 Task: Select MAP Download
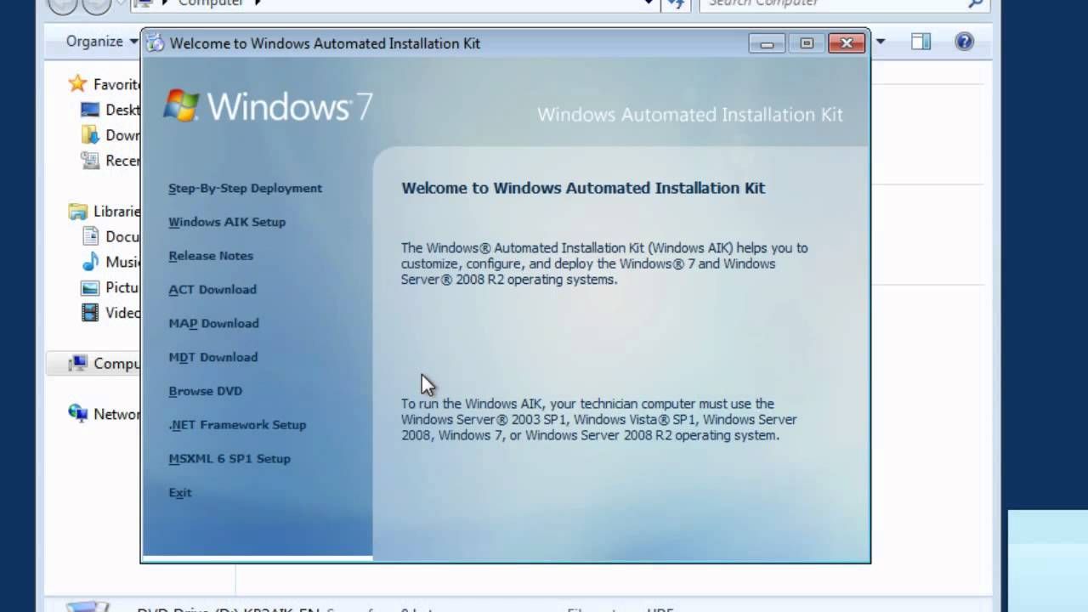[x=213, y=324]
